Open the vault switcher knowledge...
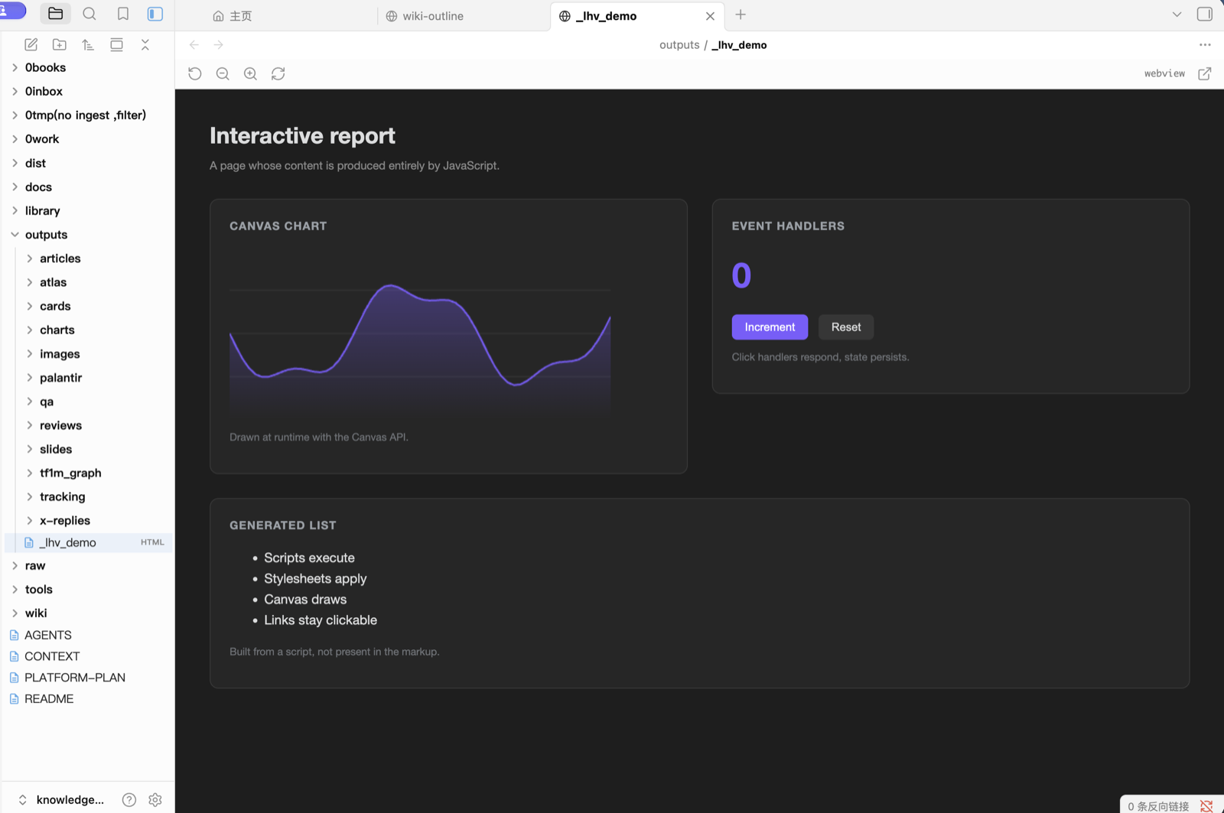The width and height of the screenshot is (1224, 813). 61,799
